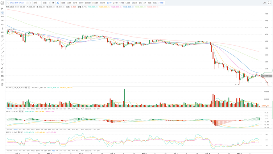273x154 pixels.
Task: Select the Fibonacci spiral tool
Action: pos(2,72)
